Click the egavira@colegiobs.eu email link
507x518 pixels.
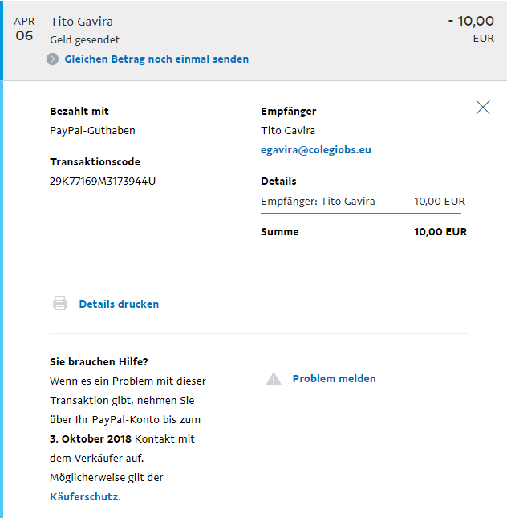click(x=316, y=150)
